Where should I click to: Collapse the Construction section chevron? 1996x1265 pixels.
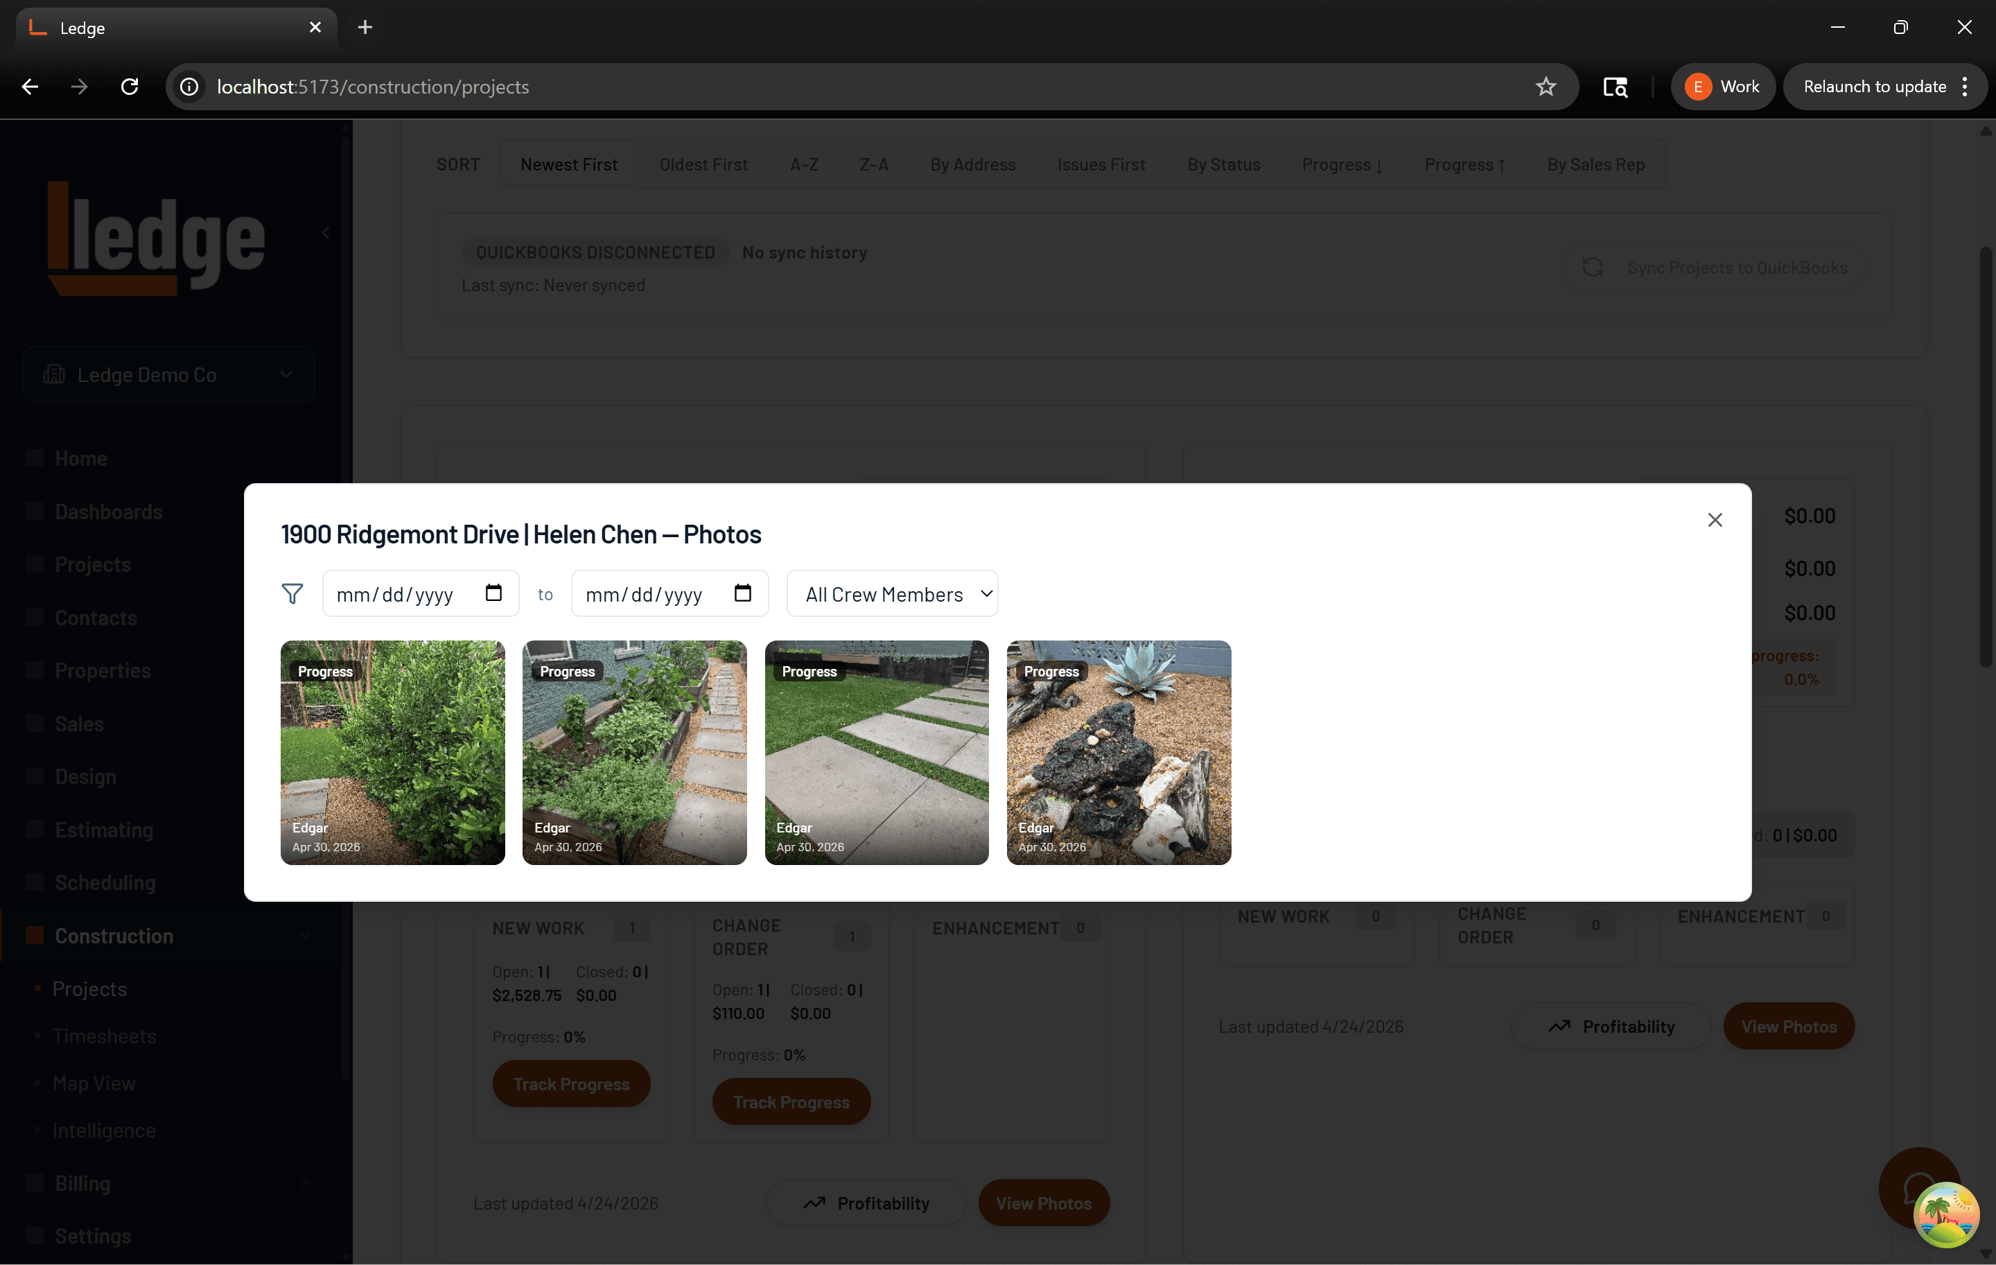pos(305,935)
